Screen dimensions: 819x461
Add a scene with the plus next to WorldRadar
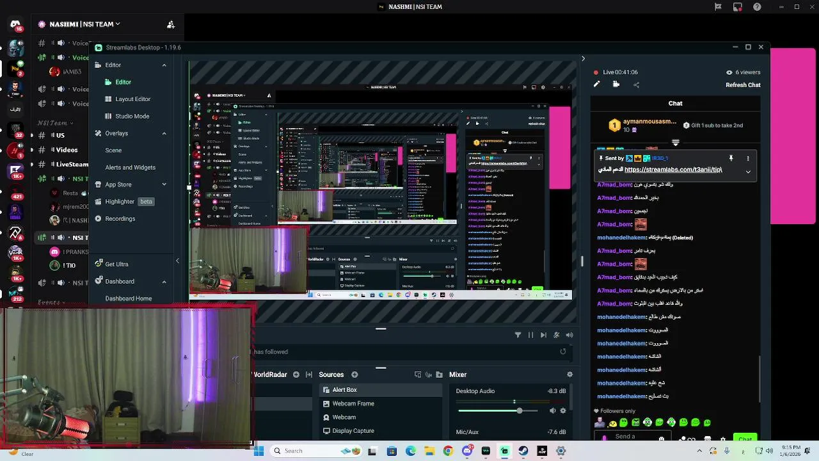click(x=296, y=375)
